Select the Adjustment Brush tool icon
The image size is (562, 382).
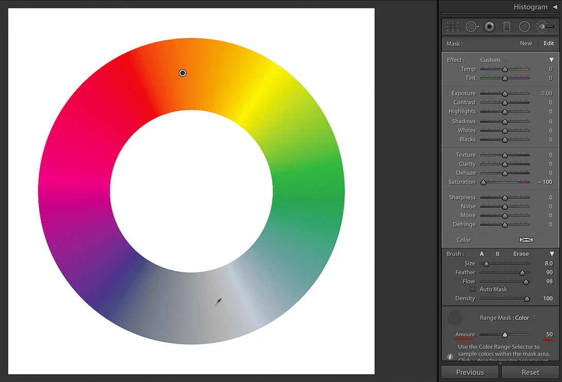click(544, 26)
